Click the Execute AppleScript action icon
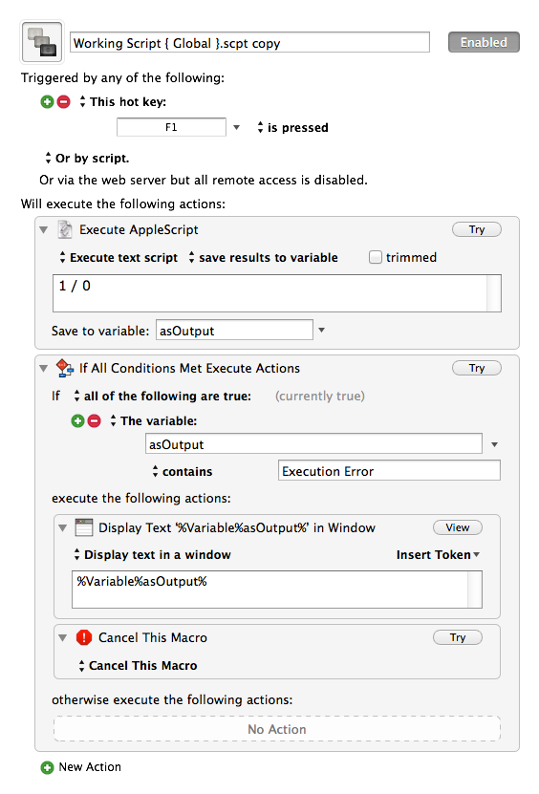Viewport: 539px width, 794px height. coord(65,229)
